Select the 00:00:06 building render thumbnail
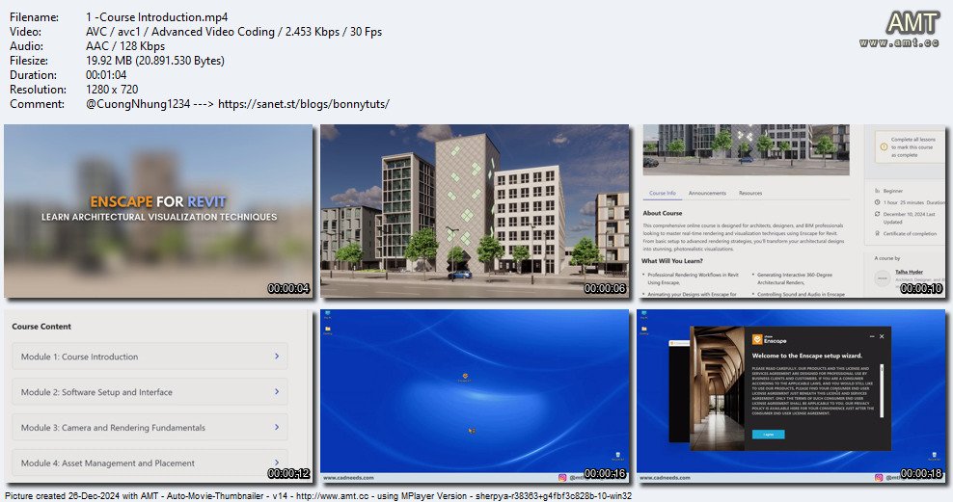953x502 pixels. (475, 211)
